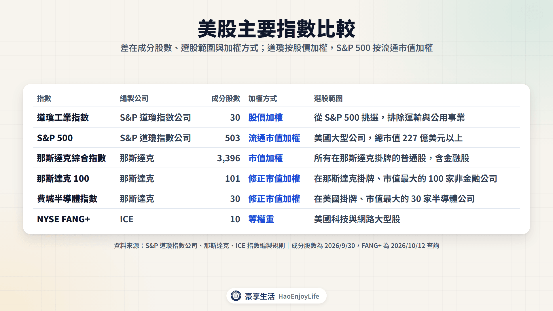The width and height of the screenshot is (553, 311).
Task: Select the S&P 500 row name
Action: (55, 138)
